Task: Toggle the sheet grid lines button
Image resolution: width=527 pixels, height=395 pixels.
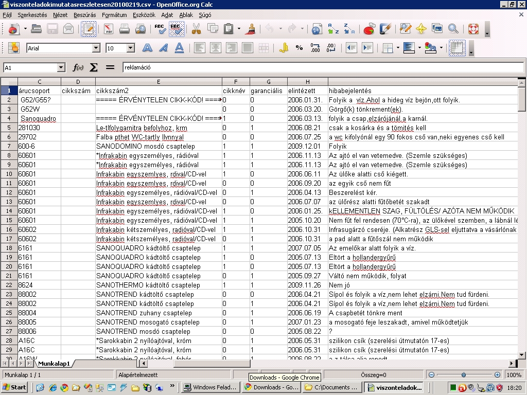Action: click(x=457, y=48)
